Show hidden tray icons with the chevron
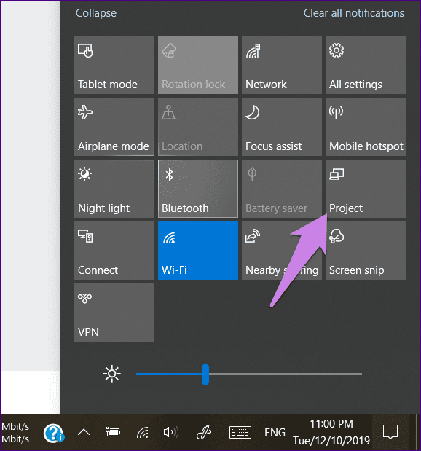Image resolution: width=421 pixels, height=451 pixels. [84, 432]
